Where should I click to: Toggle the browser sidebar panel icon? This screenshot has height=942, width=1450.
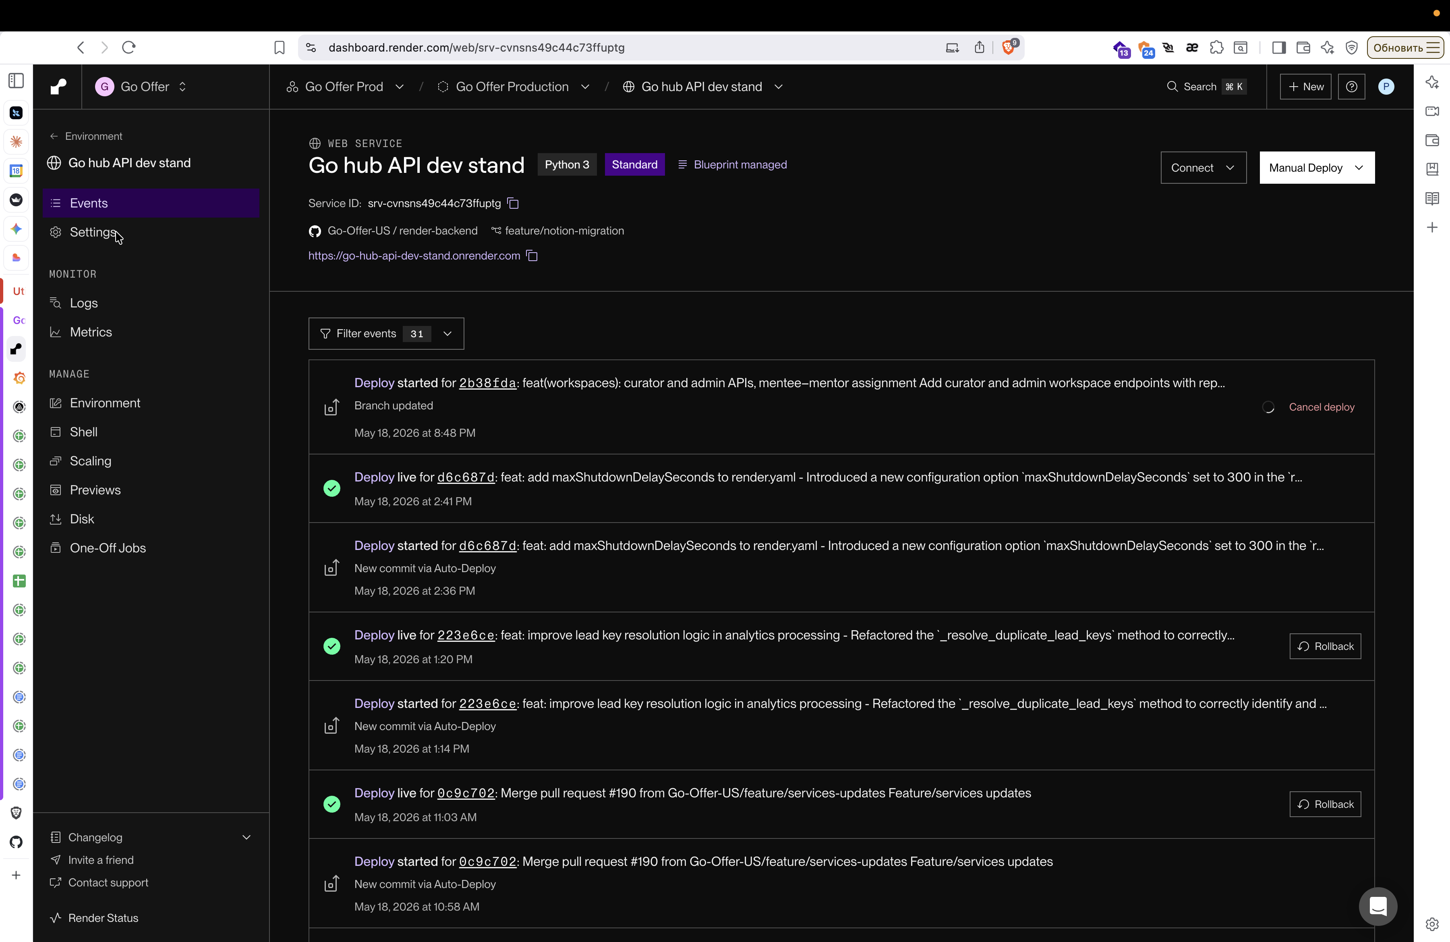[1279, 48]
